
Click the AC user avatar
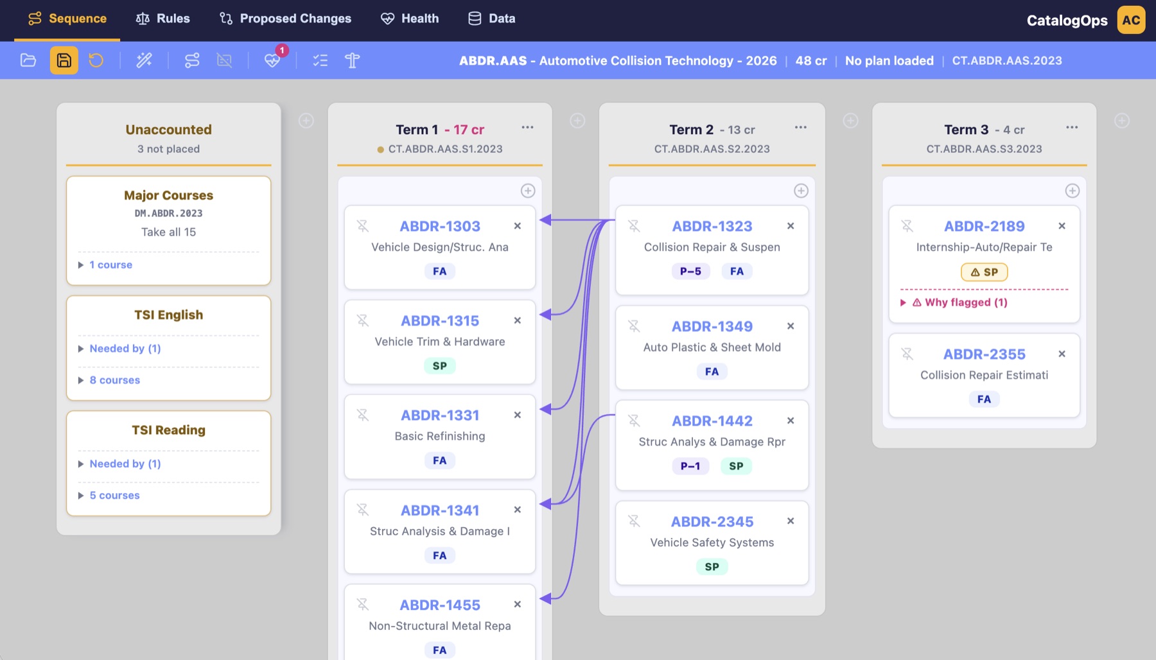pyautogui.click(x=1132, y=20)
